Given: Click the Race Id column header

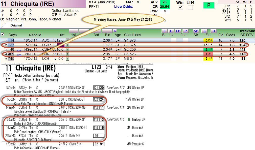Looking at the screenshot, I should [x=35, y=35].
